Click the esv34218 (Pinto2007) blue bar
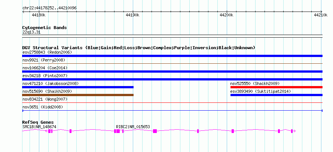Viewport: 333px width, 152px height. [x=172, y=79]
